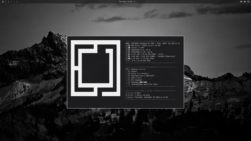Image resolution: width=251 pixels, height=141 pixels.
Task: Select the 3840x2160 display line
Action: tap(141, 50)
